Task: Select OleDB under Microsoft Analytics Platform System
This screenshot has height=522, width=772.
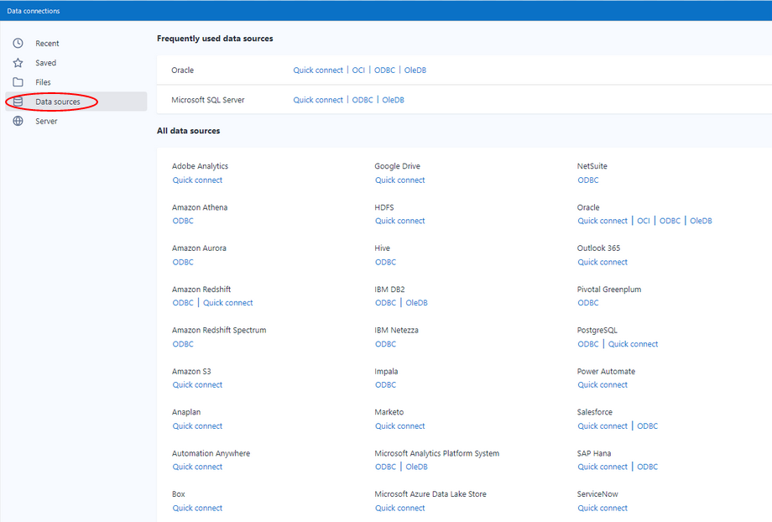Action: [416, 467]
